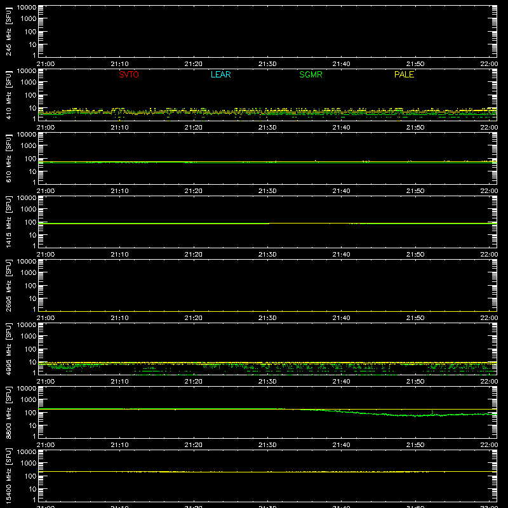This screenshot has height=508, width=508.
Task: Select the 245 MHz [SFU] axis title
Action: click(x=8, y=31)
